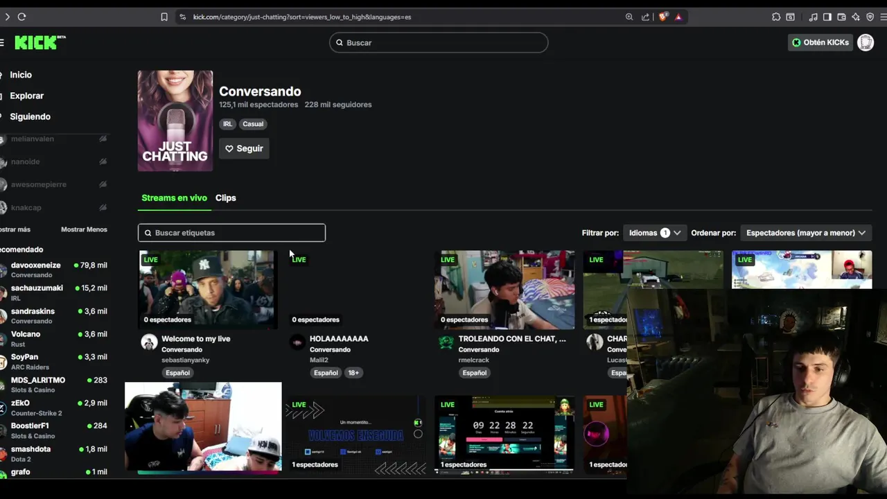
Task: Click zEkO's avatar in the recommended list
Action: (3, 407)
